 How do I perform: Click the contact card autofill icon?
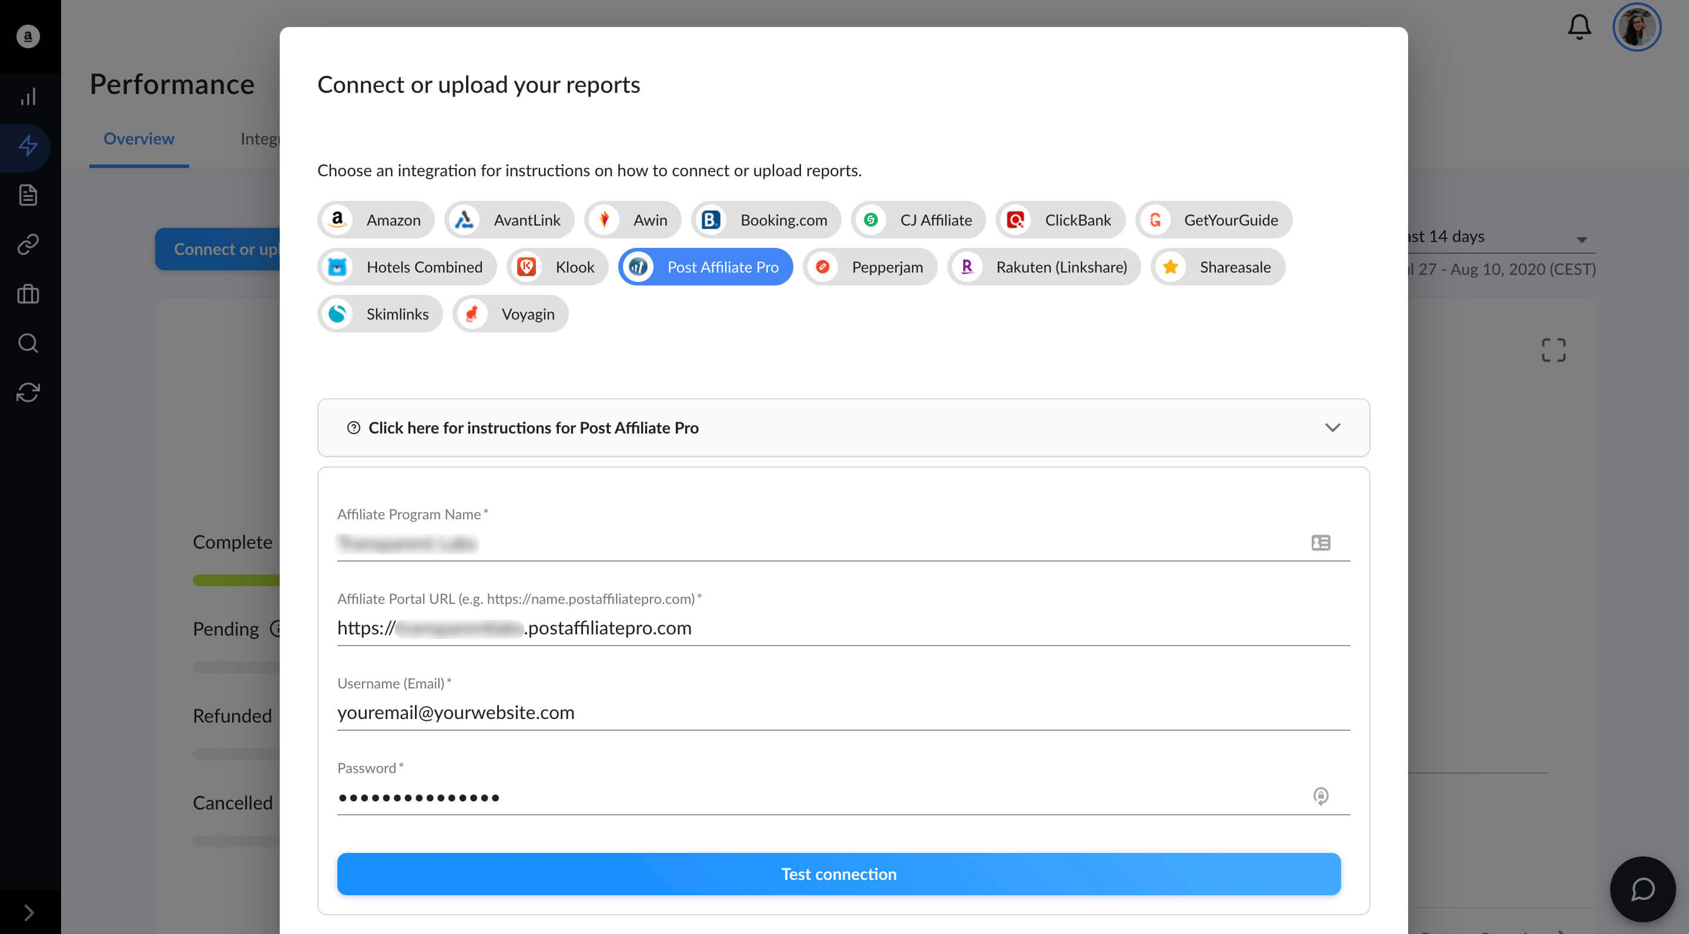coord(1320,543)
